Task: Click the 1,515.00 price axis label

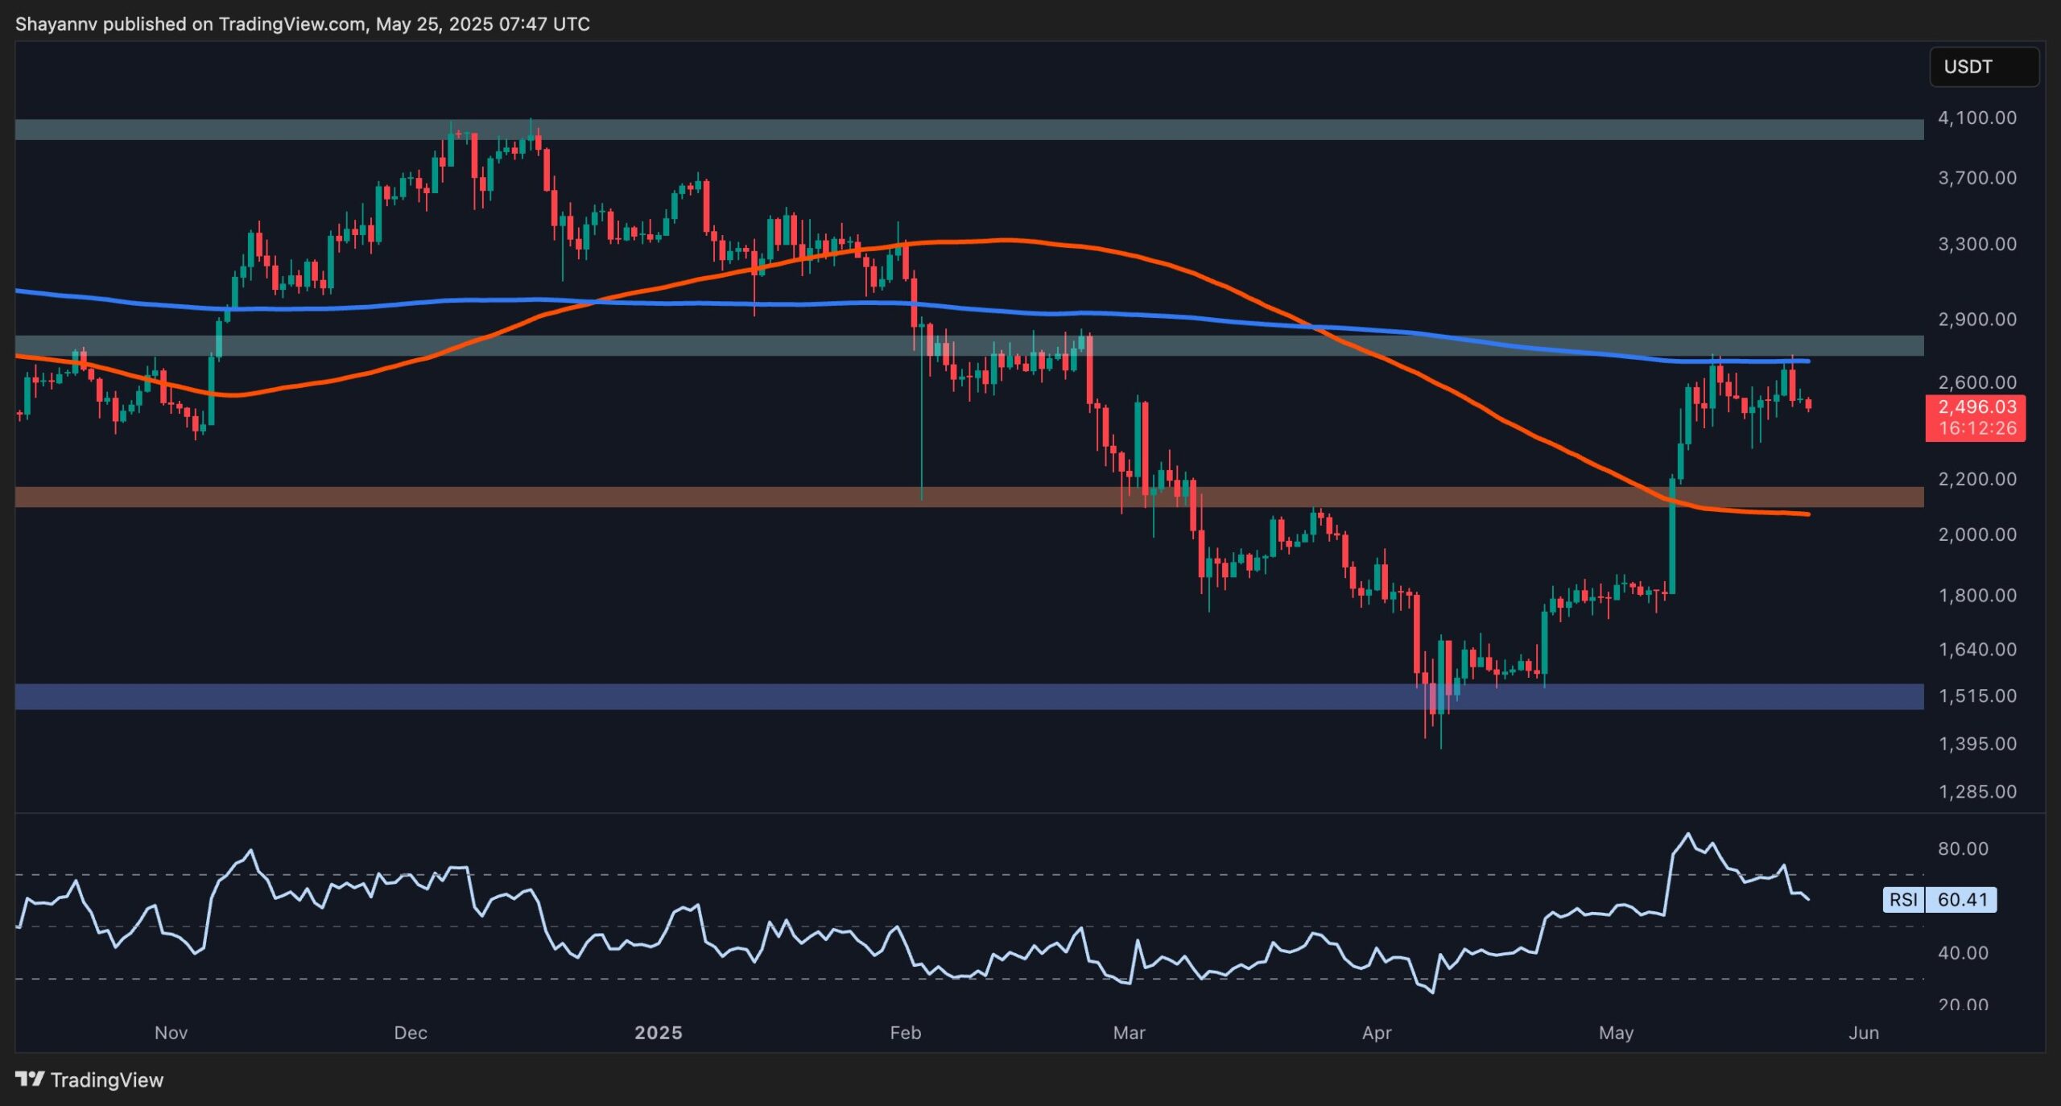Action: tap(1976, 695)
